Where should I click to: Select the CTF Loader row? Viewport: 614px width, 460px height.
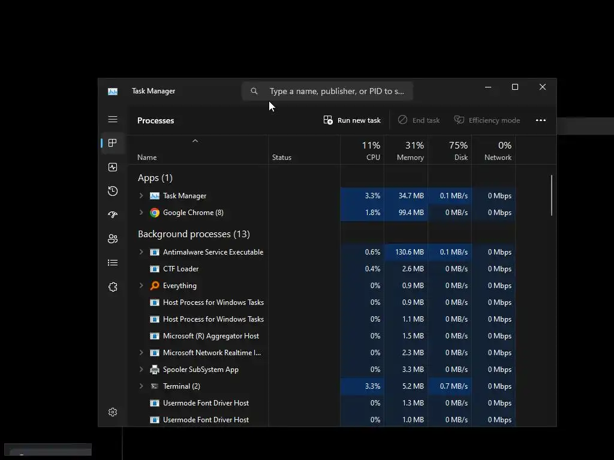[x=321, y=269]
